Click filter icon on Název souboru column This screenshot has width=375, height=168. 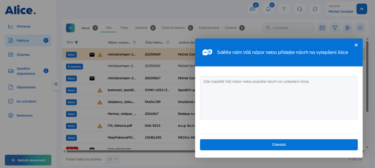[x=134, y=42]
